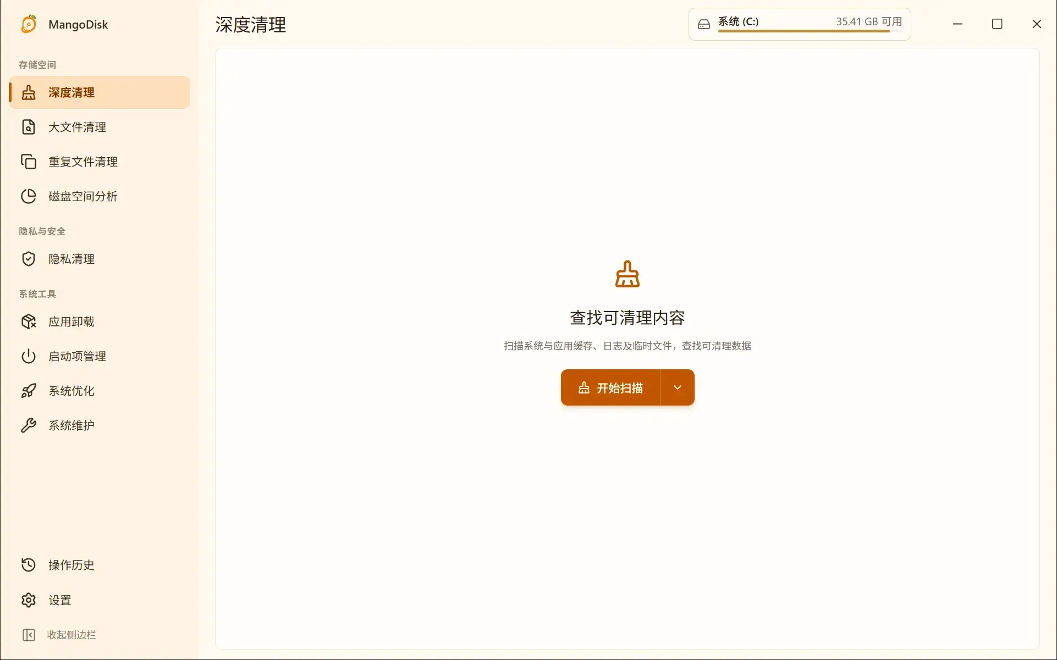1057x660 pixels.
Task: Maximize the MangoDisk window
Action: click(997, 24)
